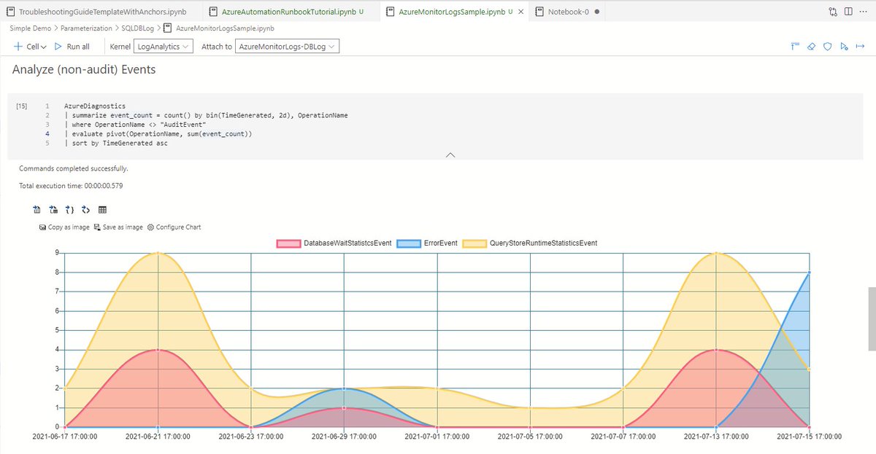Click Simple Demo in the breadcrumb

point(30,28)
